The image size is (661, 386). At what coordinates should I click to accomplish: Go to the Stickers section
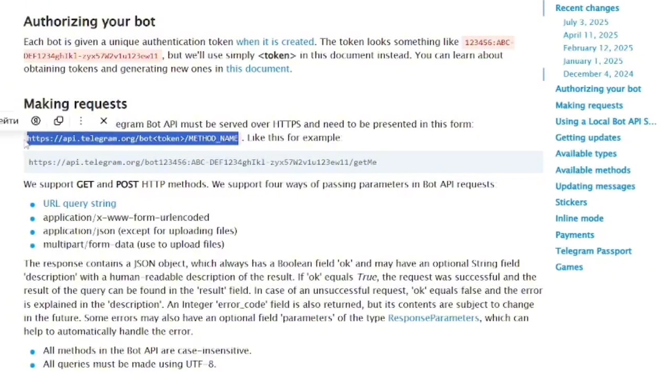pos(571,202)
